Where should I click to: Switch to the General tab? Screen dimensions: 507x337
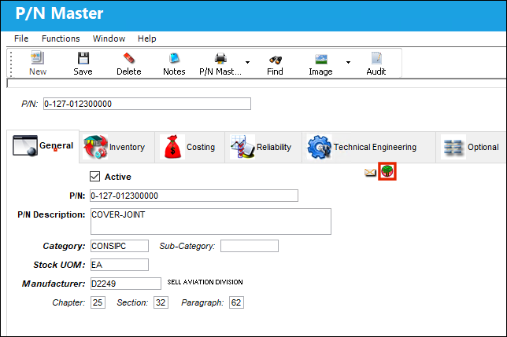point(43,146)
